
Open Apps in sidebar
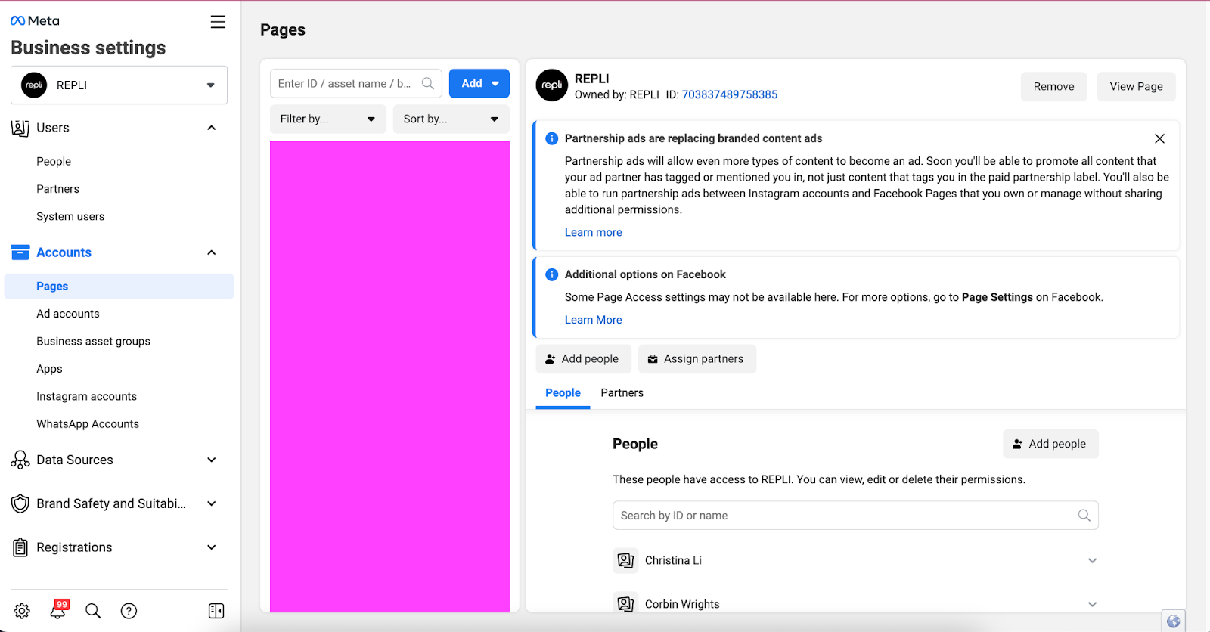(49, 369)
